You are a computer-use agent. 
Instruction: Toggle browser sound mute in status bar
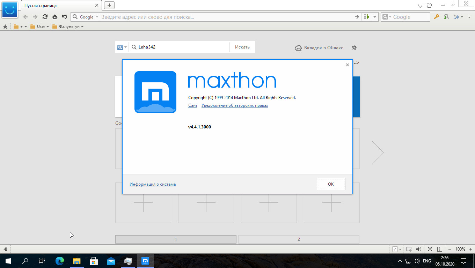(x=418, y=249)
